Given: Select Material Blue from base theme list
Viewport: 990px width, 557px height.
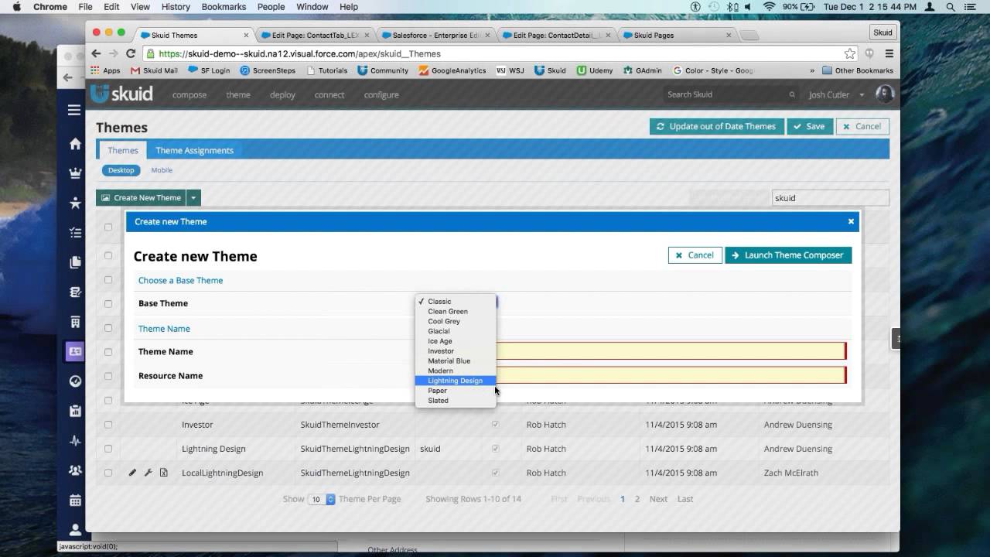Looking at the screenshot, I should pyautogui.click(x=455, y=361).
